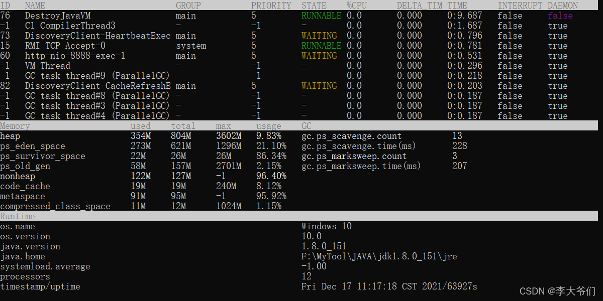Click the Memory section header
Image resolution: width=603 pixels, height=301 pixels.
point(15,125)
